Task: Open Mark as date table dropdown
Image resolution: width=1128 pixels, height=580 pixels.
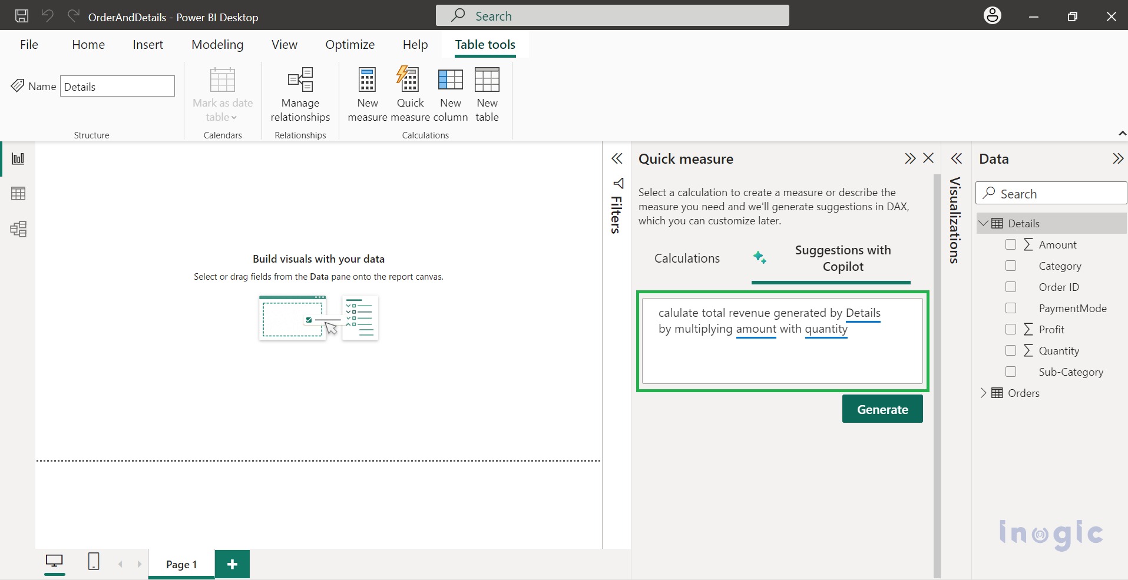Action: pyautogui.click(x=223, y=95)
